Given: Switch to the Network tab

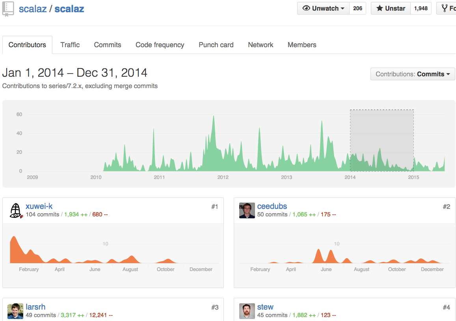Looking at the screenshot, I should click(261, 45).
